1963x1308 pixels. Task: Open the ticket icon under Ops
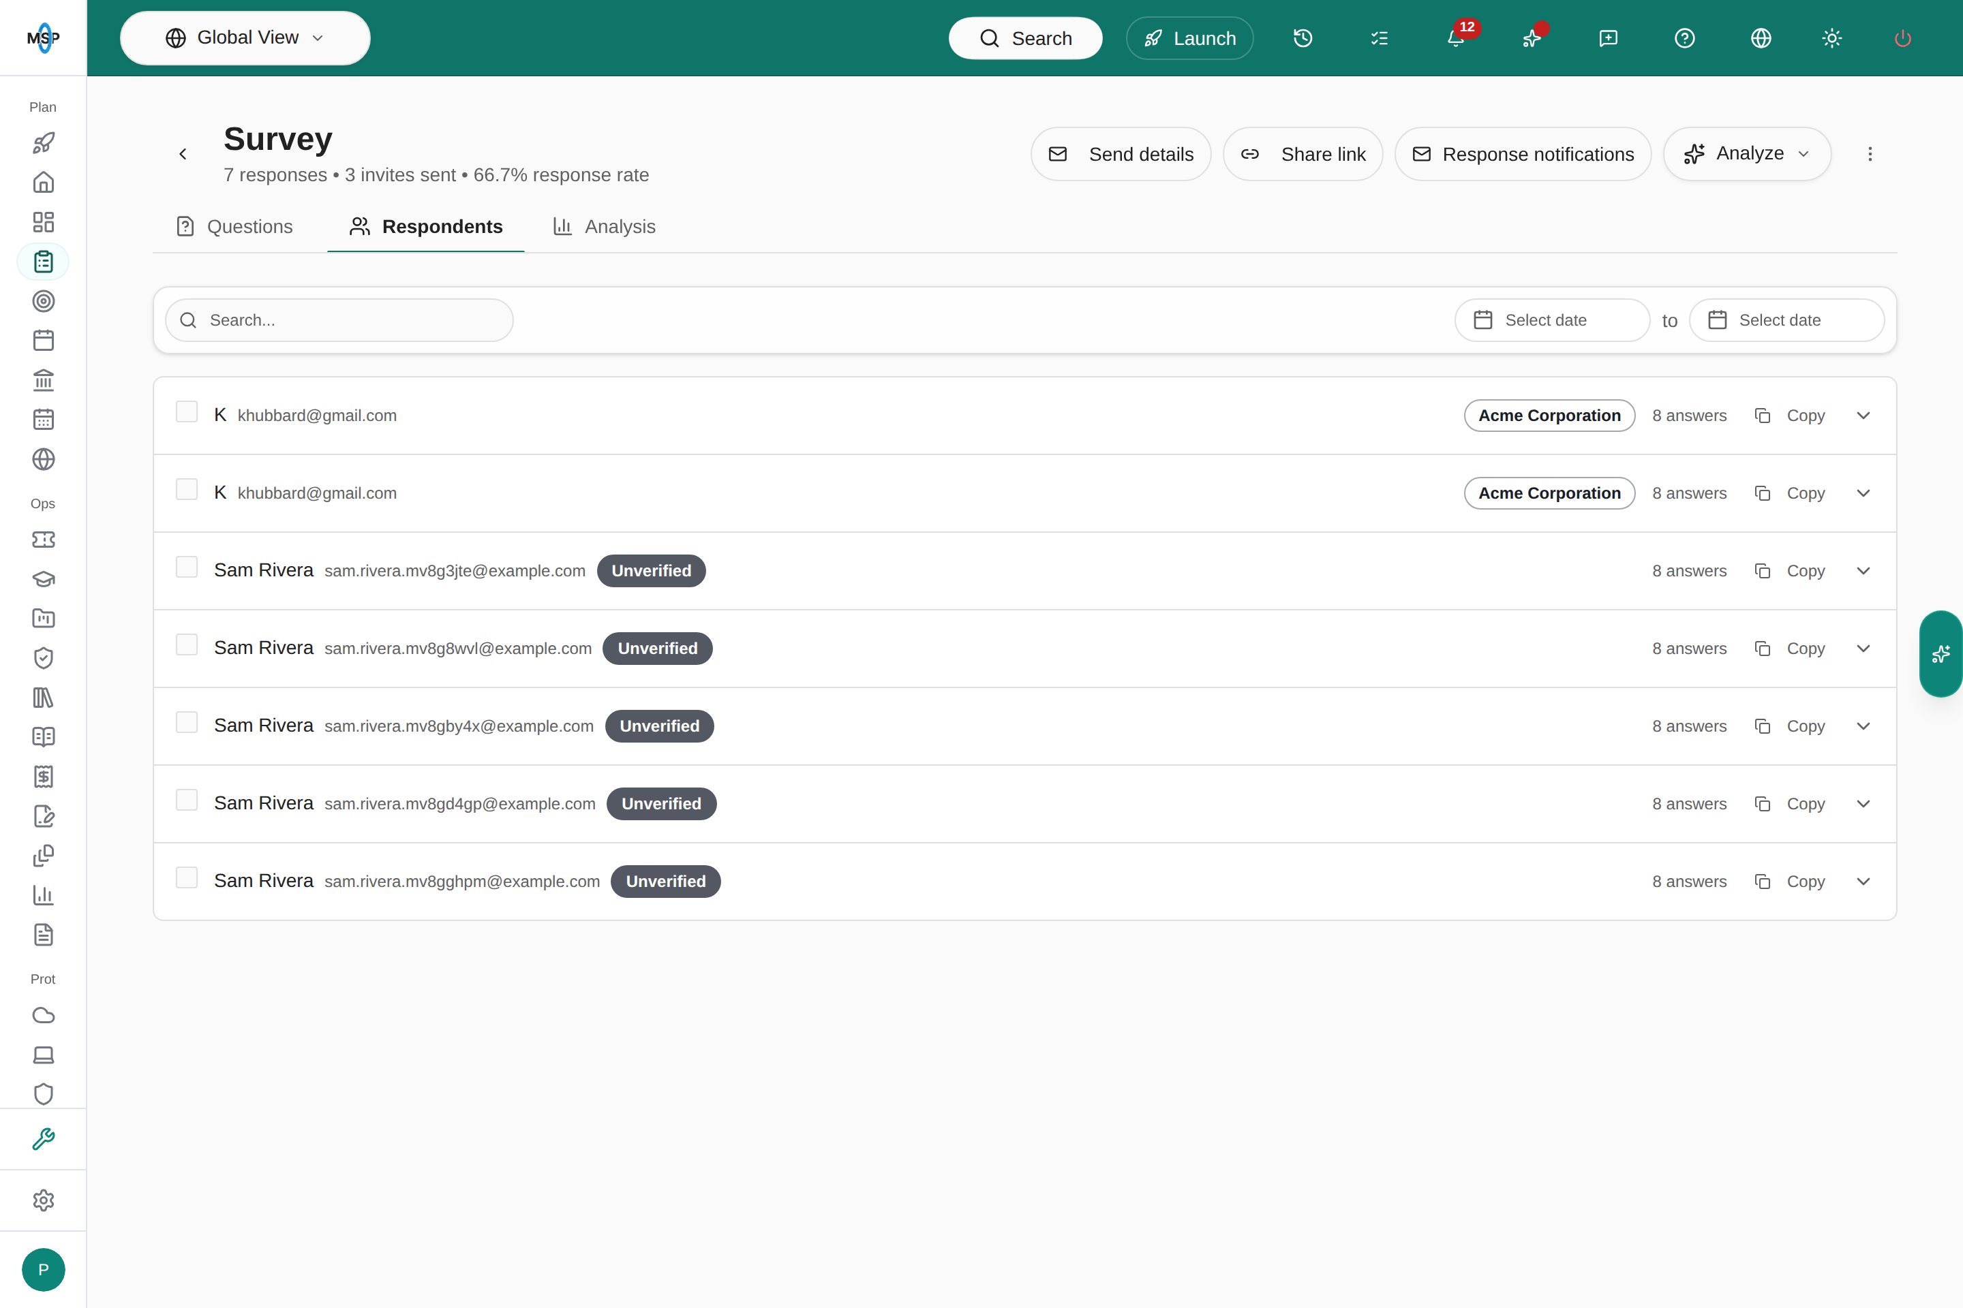pos(44,540)
